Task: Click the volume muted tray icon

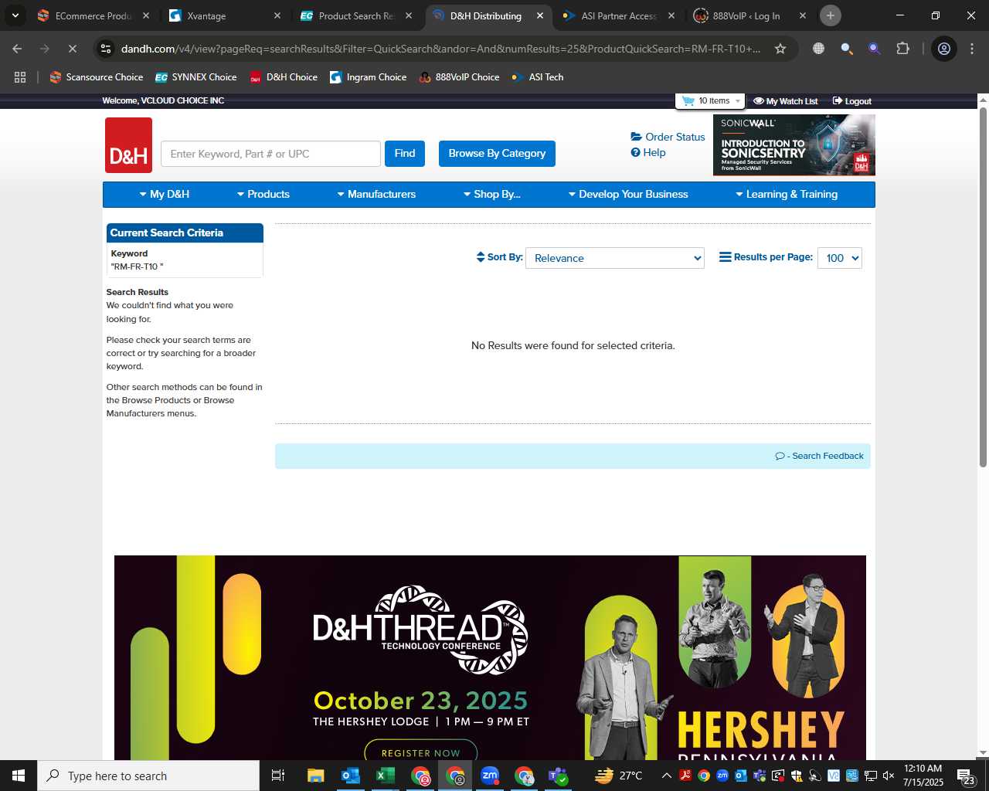Action: click(x=889, y=776)
